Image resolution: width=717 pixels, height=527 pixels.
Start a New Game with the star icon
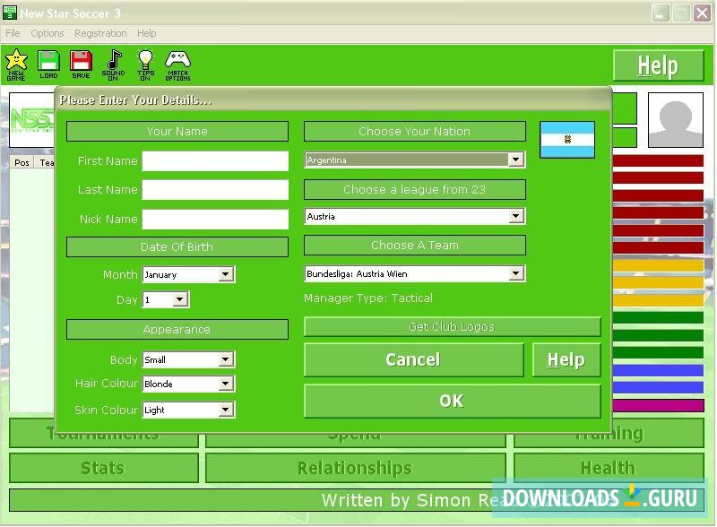[x=16, y=65]
